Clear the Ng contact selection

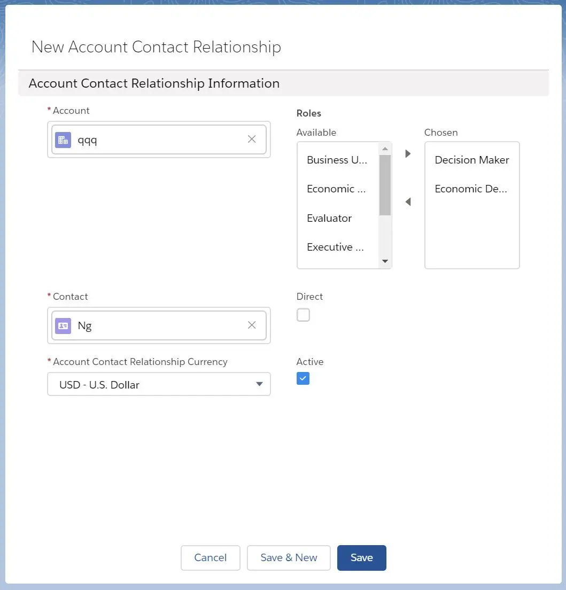(252, 325)
